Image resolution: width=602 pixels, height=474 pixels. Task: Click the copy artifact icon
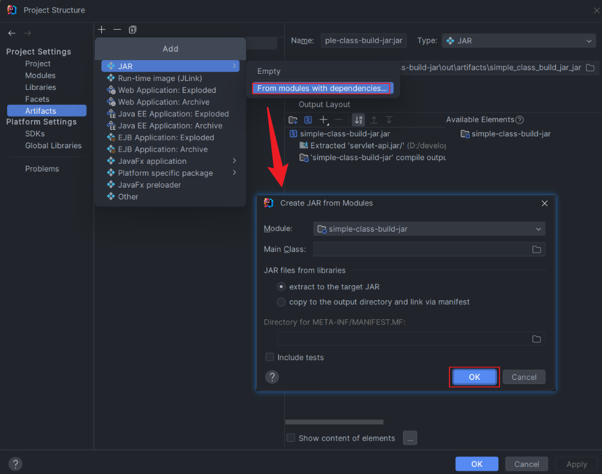click(x=132, y=29)
